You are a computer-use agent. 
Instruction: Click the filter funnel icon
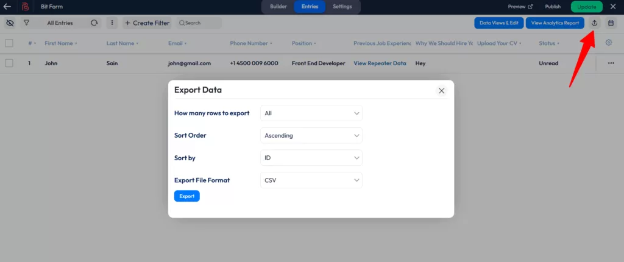[26, 23]
